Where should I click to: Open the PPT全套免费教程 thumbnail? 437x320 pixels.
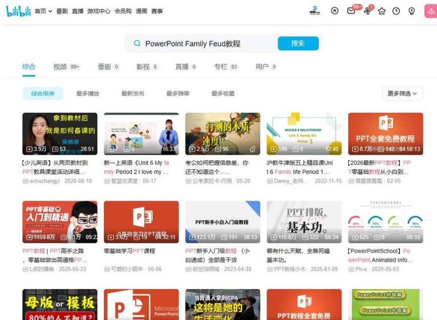pyautogui.click(x=386, y=134)
